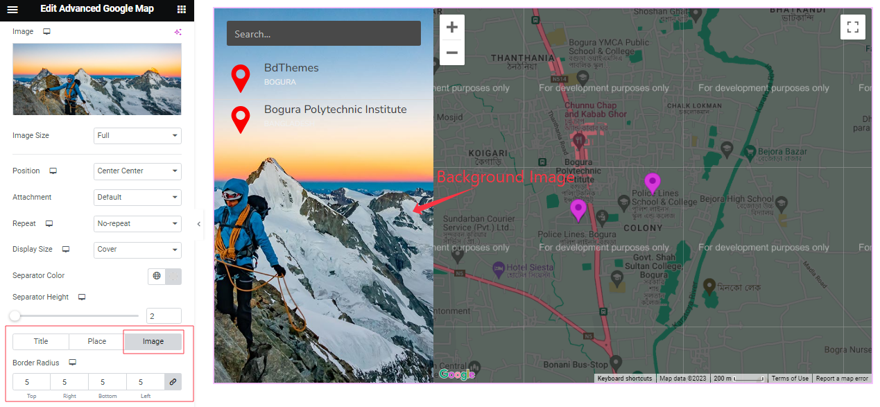Click Report a map error link

[x=842, y=379]
